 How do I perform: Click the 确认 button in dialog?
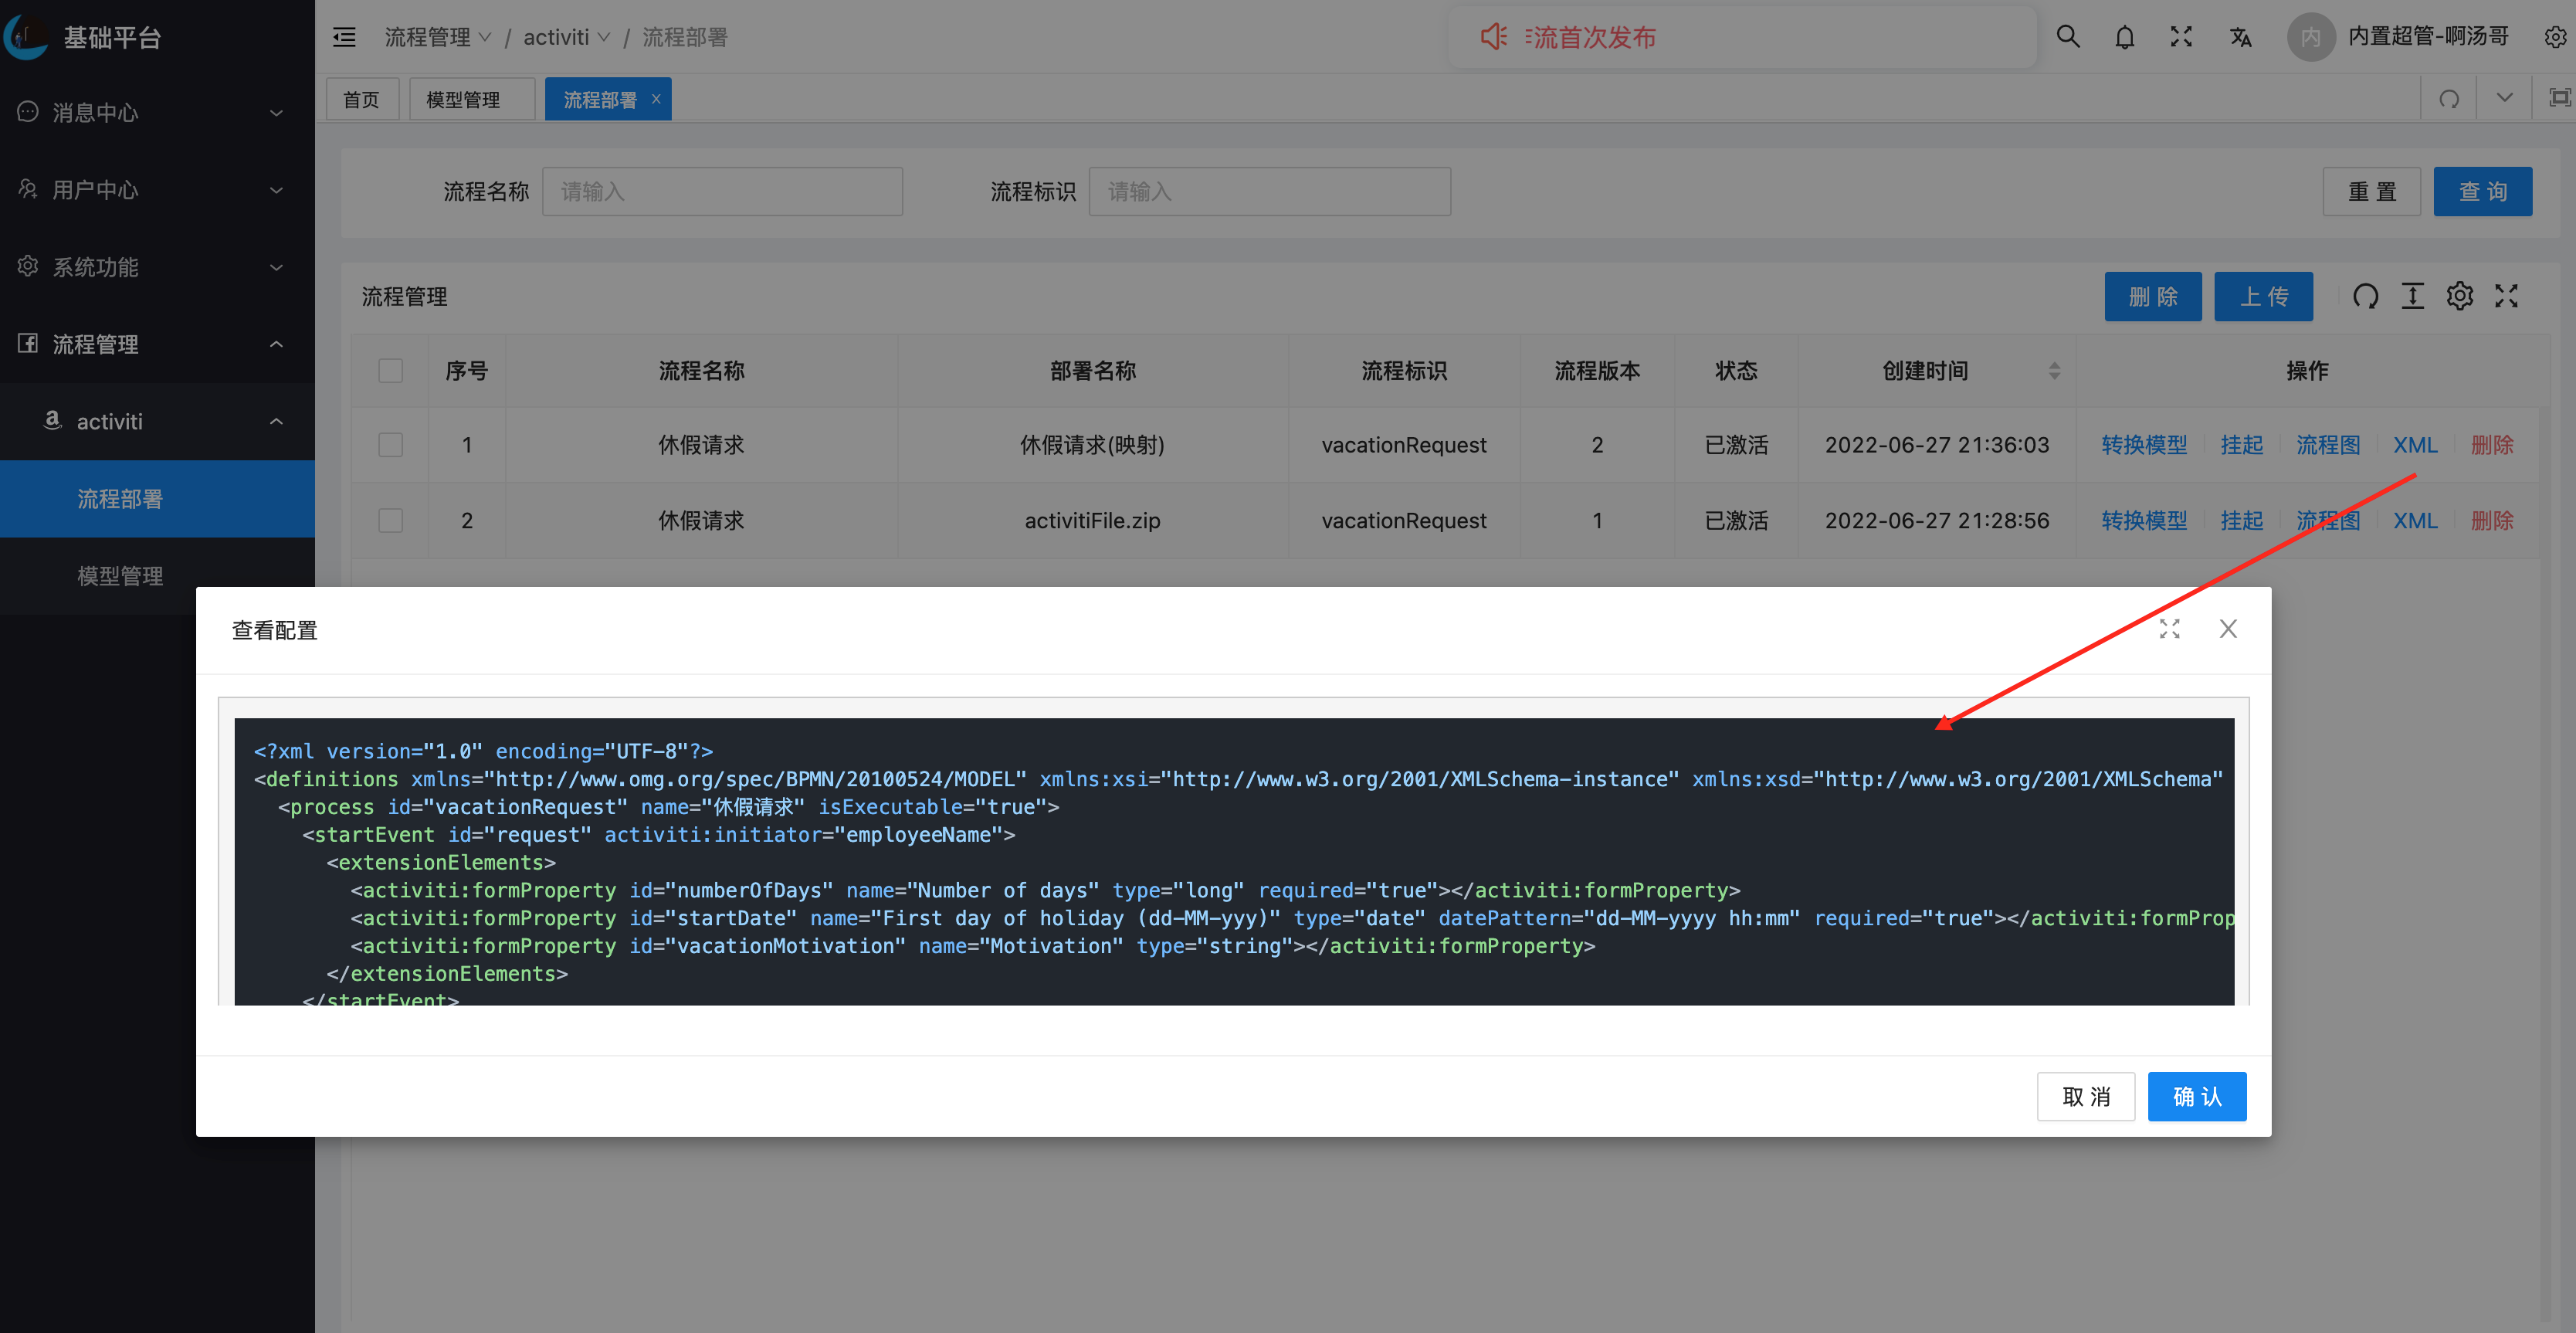[2196, 1097]
